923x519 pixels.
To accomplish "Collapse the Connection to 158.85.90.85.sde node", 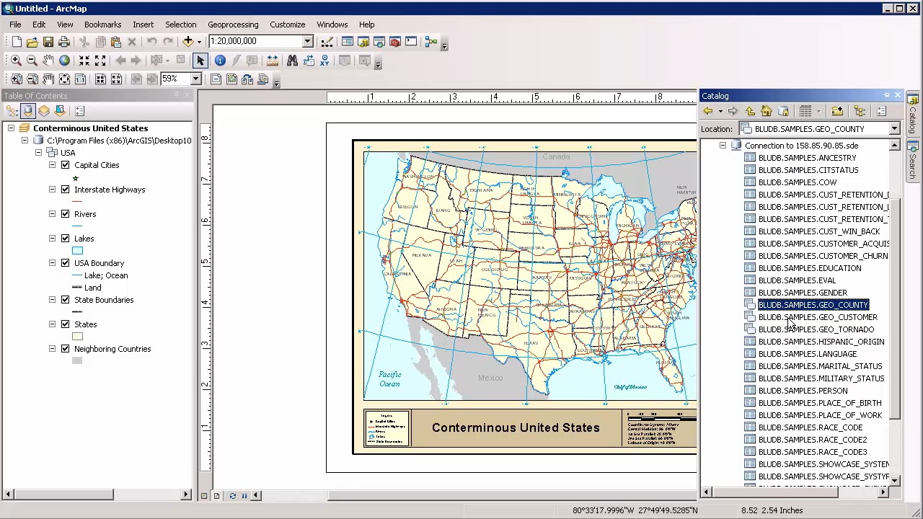I will coord(723,146).
